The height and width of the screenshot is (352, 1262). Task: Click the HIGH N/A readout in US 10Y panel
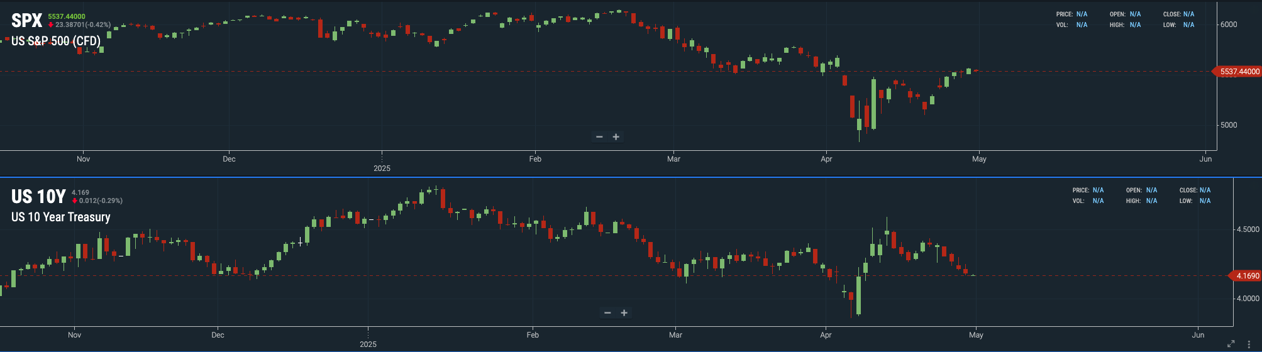click(x=1141, y=201)
